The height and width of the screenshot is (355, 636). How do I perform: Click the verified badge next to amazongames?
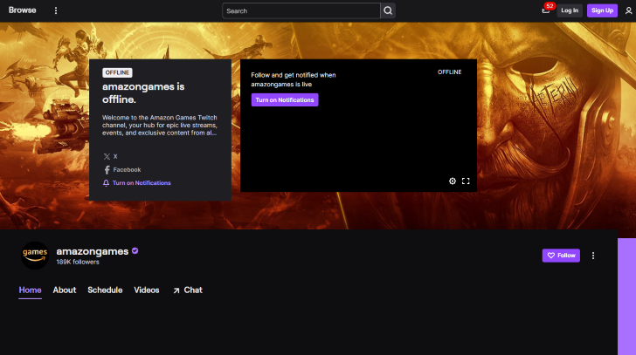[135, 251]
